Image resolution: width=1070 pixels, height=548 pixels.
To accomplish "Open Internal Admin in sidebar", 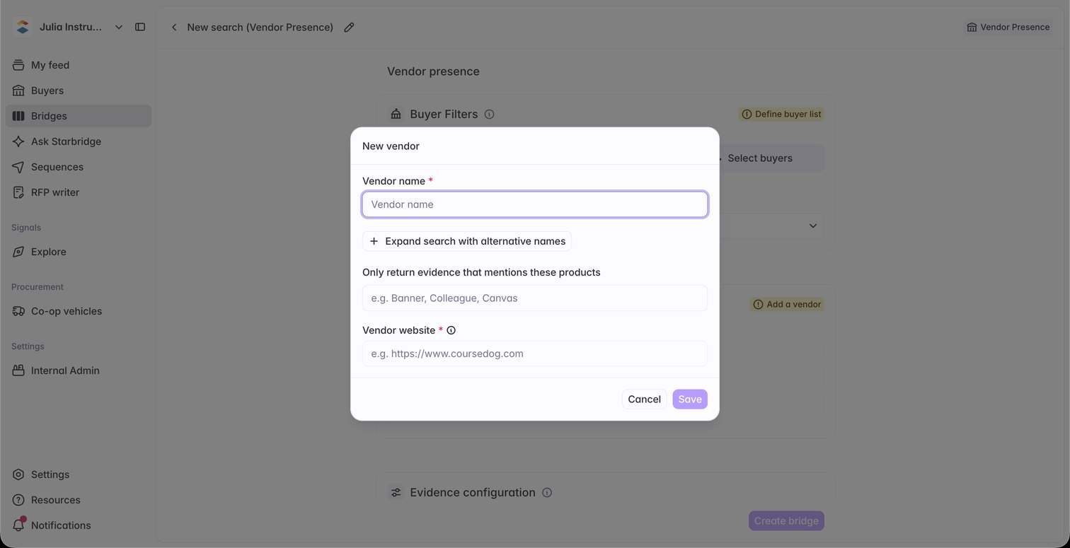I will (x=79, y=371).
